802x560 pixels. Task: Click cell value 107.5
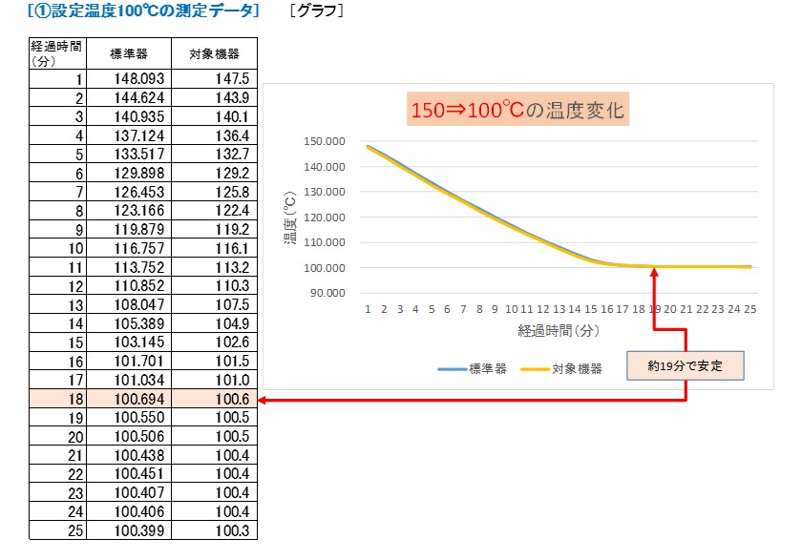click(232, 304)
